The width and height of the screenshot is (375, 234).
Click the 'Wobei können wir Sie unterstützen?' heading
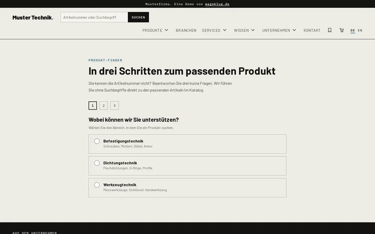click(x=134, y=120)
